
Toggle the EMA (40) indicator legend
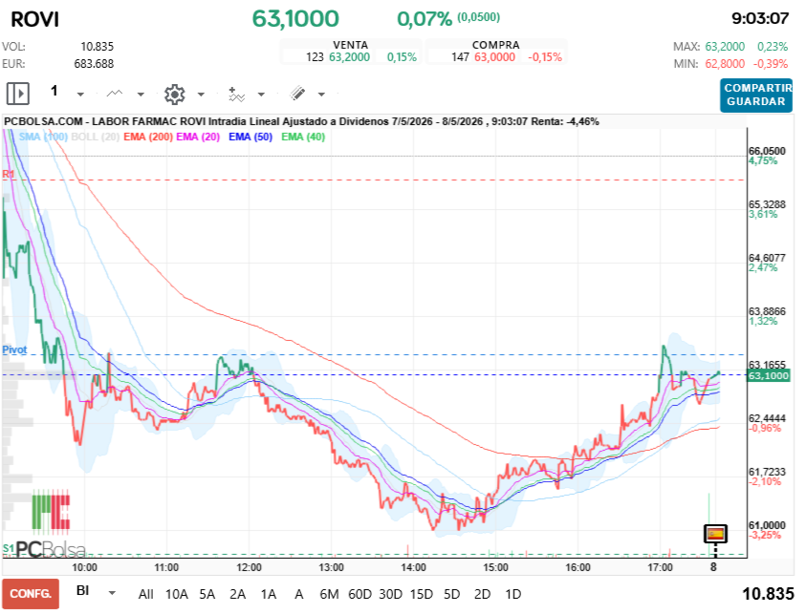pyautogui.click(x=303, y=137)
